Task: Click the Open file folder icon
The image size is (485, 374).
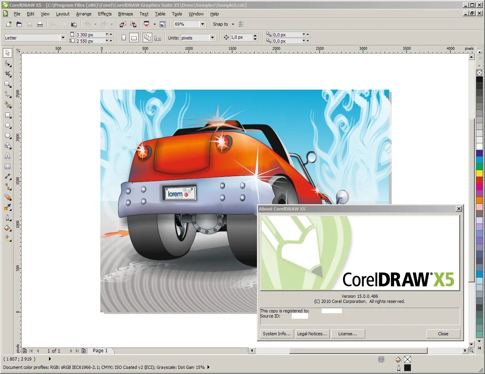Action: click(x=19, y=24)
